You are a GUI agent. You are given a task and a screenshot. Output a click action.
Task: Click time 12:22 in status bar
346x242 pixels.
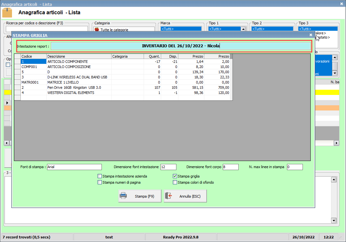pyautogui.click(x=328, y=237)
